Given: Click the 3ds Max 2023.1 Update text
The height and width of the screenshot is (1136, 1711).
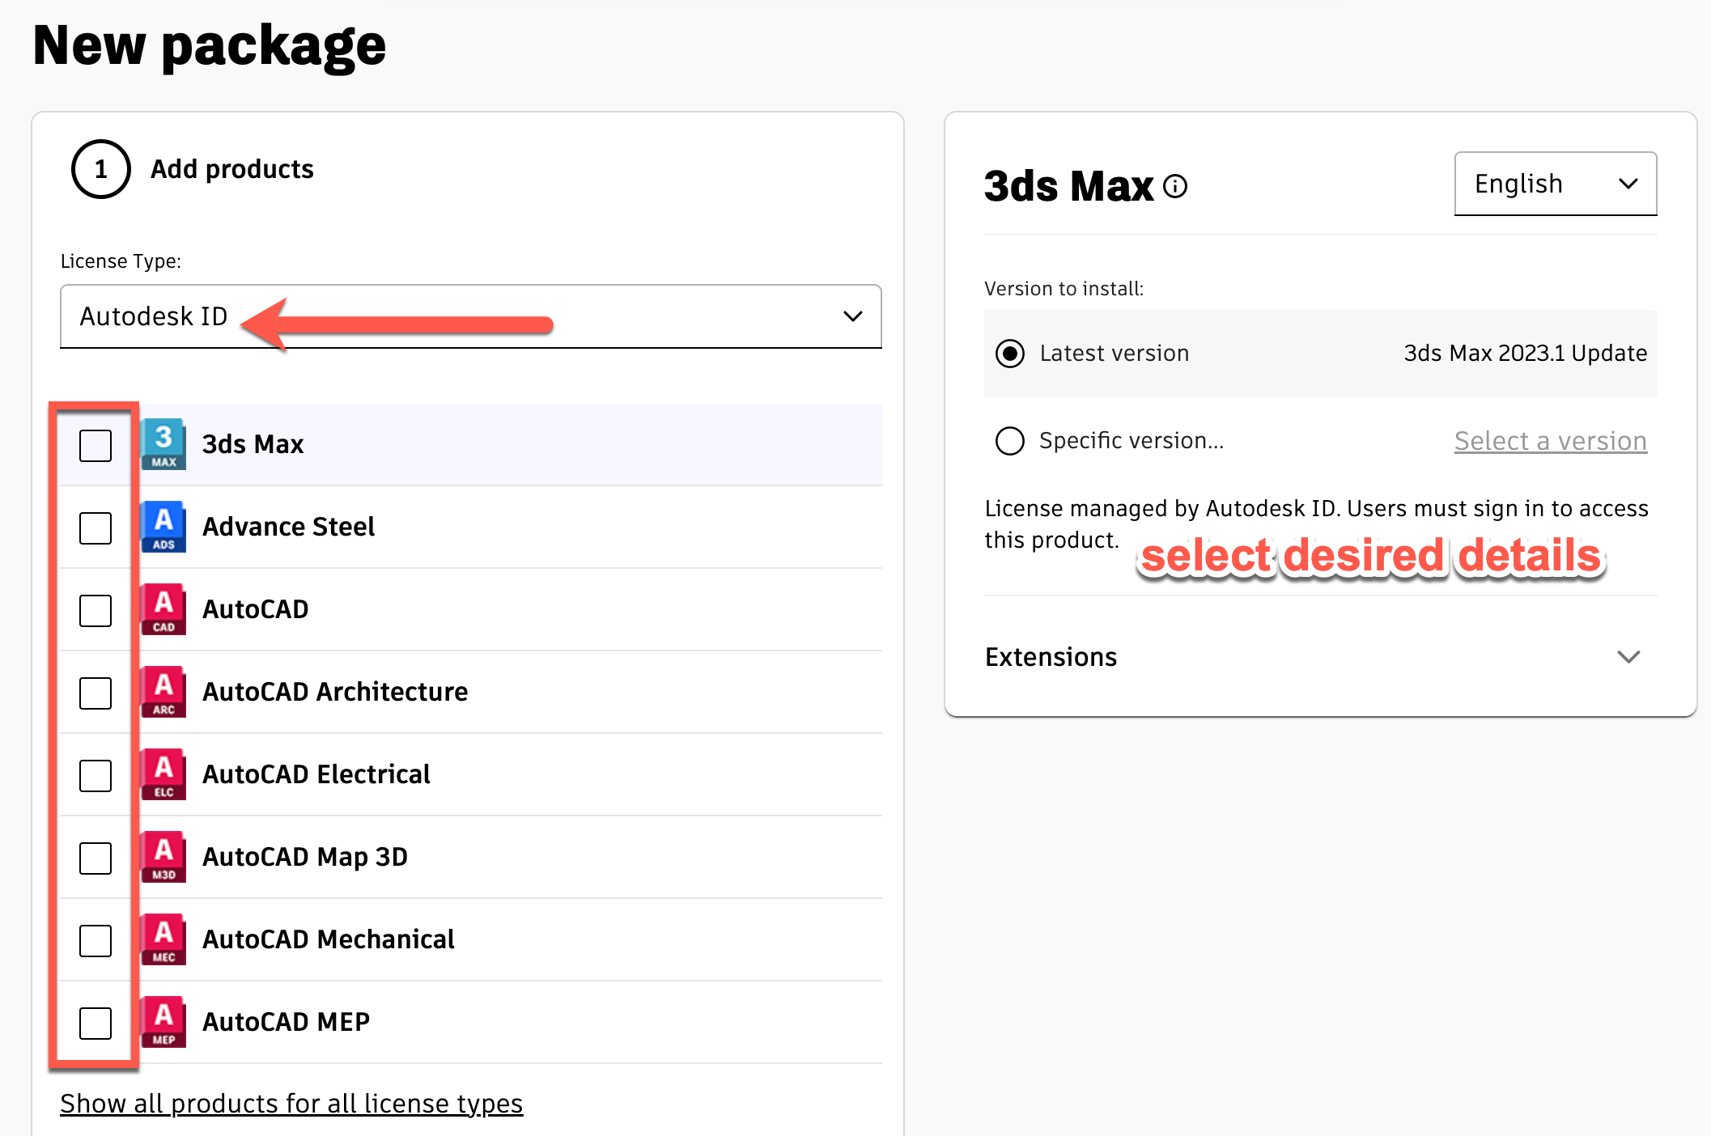Looking at the screenshot, I should 1525,354.
